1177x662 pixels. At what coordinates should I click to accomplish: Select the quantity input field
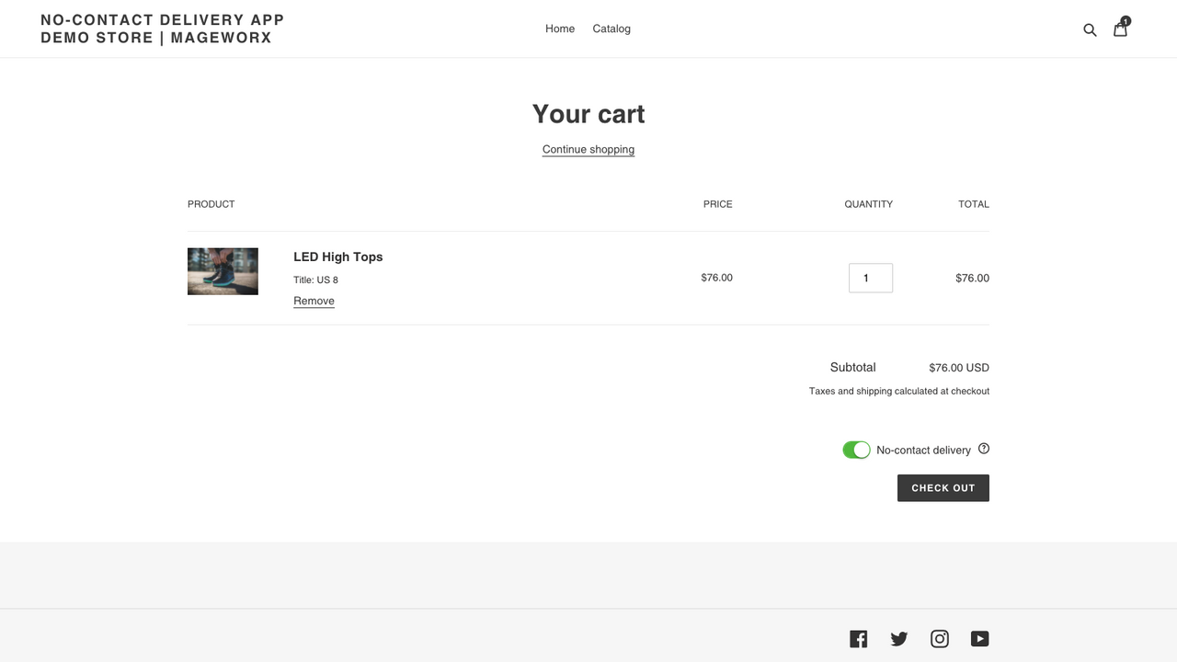(870, 278)
